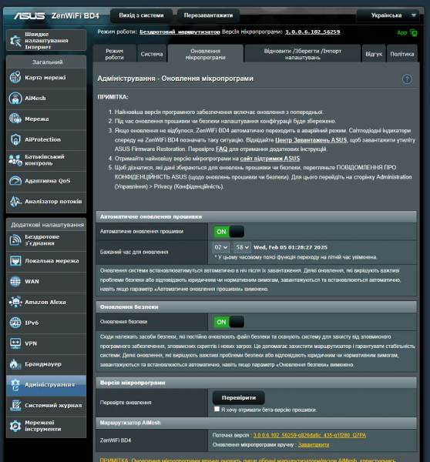Image resolution: width=430 pixels, height=462 pixels.
Task: Click the IPv6 sidebar icon
Action: [x=15, y=323]
